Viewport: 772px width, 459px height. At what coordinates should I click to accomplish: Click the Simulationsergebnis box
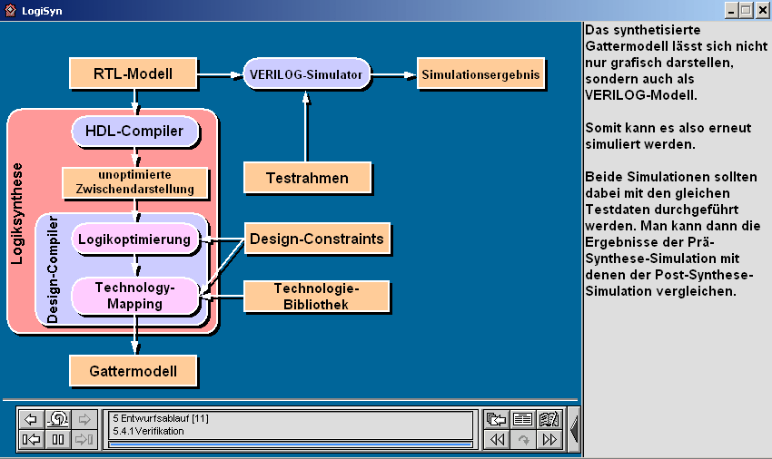480,74
